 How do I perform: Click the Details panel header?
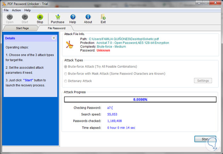(30, 38)
